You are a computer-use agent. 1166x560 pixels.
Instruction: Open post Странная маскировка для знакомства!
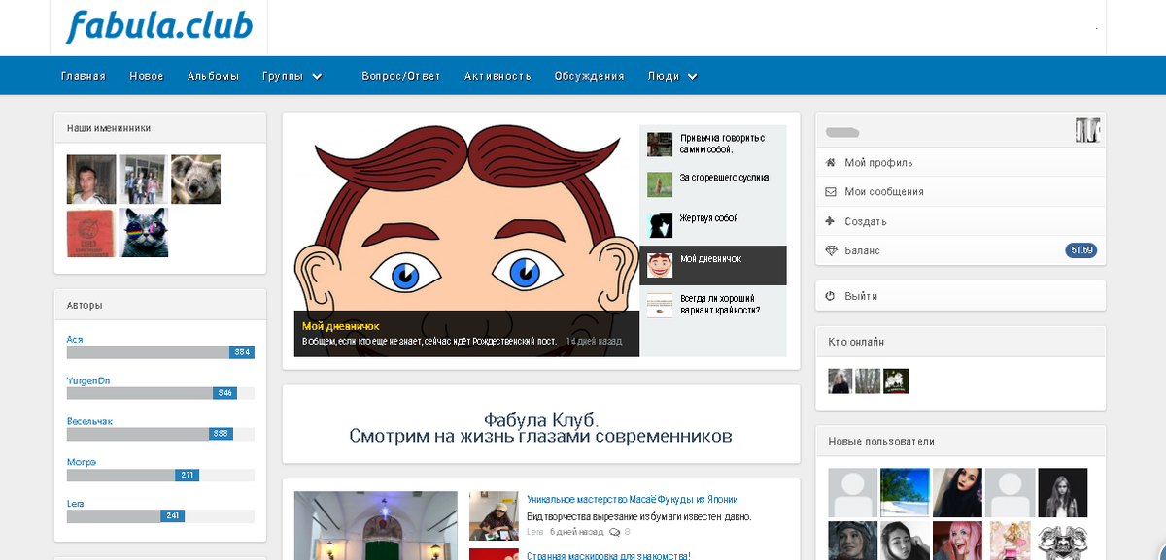pyautogui.click(x=608, y=556)
